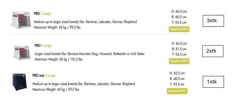Click the PRO 3 Large height value
Screen dimensions: 248x107
click(x=179, y=11)
